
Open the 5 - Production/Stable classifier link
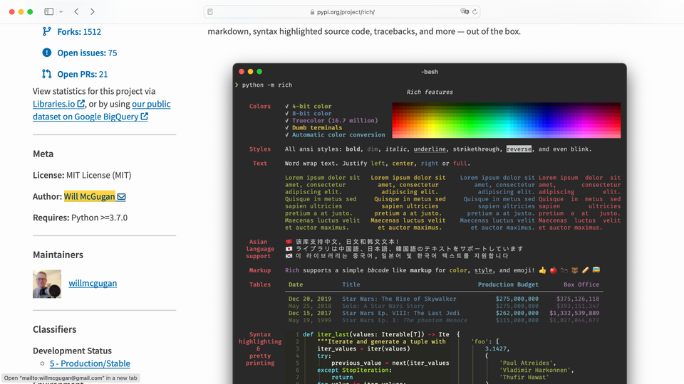tap(90, 363)
